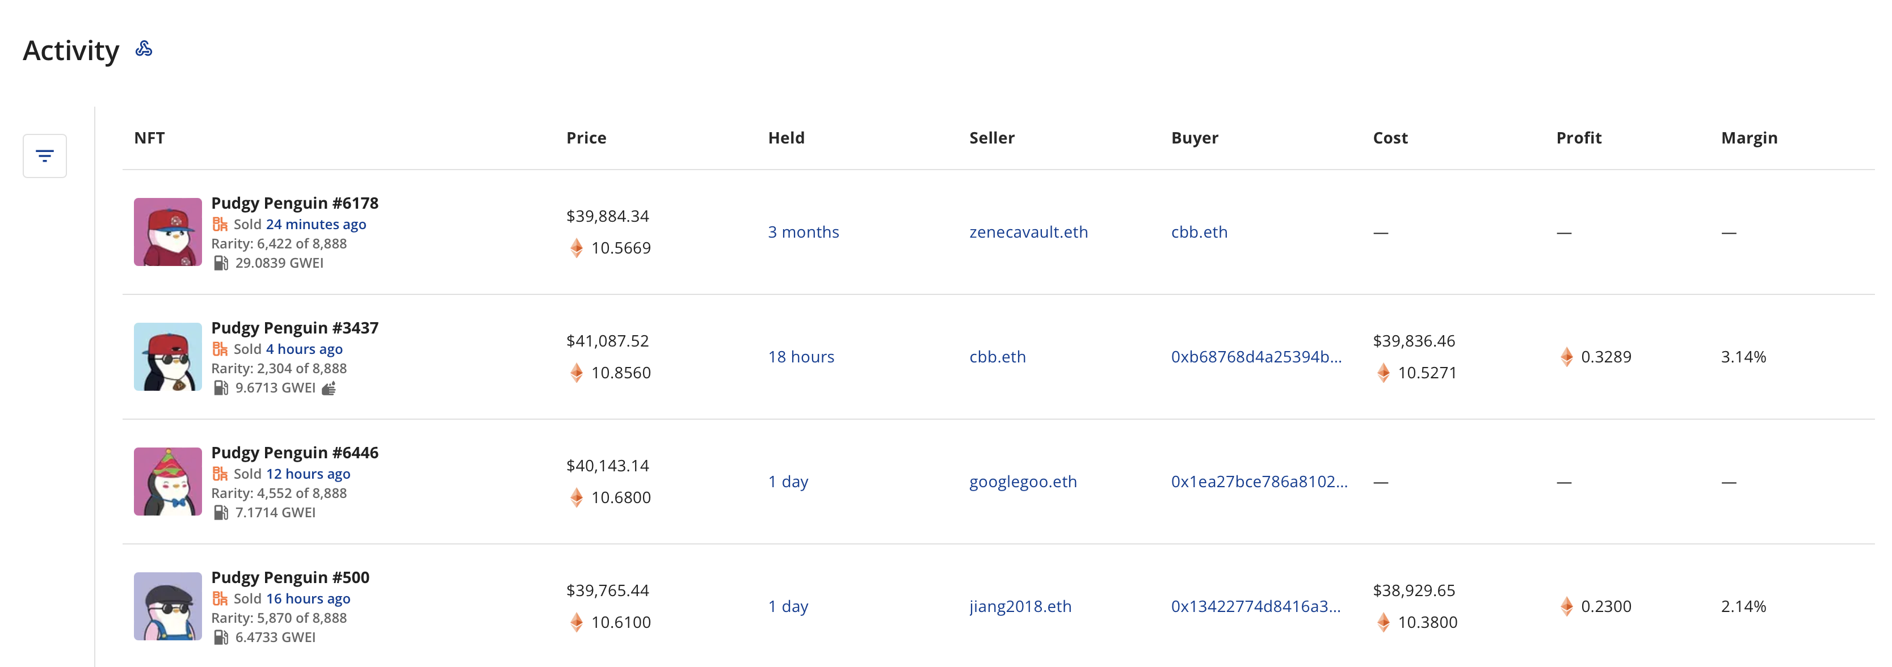Open the Pudgy Penguin #500 title
This screenshot has height=667, width=1892.
290,577
